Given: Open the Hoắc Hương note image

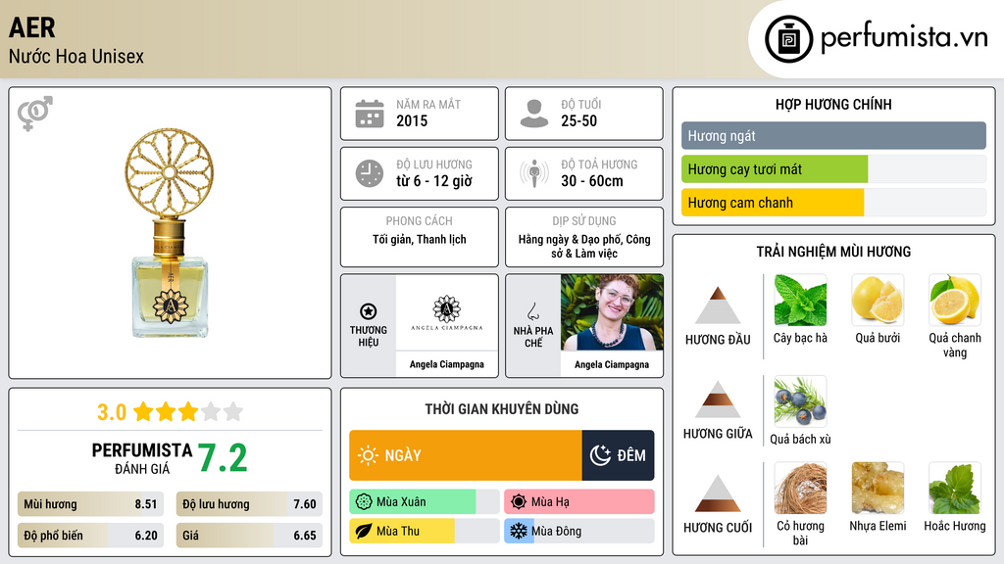Looking at the screenshot, I should pos(955,488).
